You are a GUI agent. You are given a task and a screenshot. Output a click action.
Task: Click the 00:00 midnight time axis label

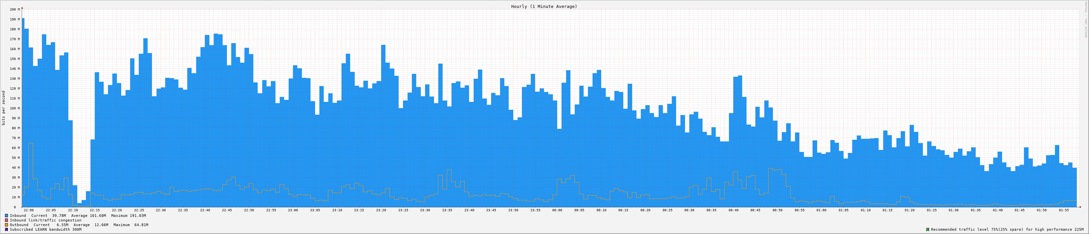pos(557,210)
